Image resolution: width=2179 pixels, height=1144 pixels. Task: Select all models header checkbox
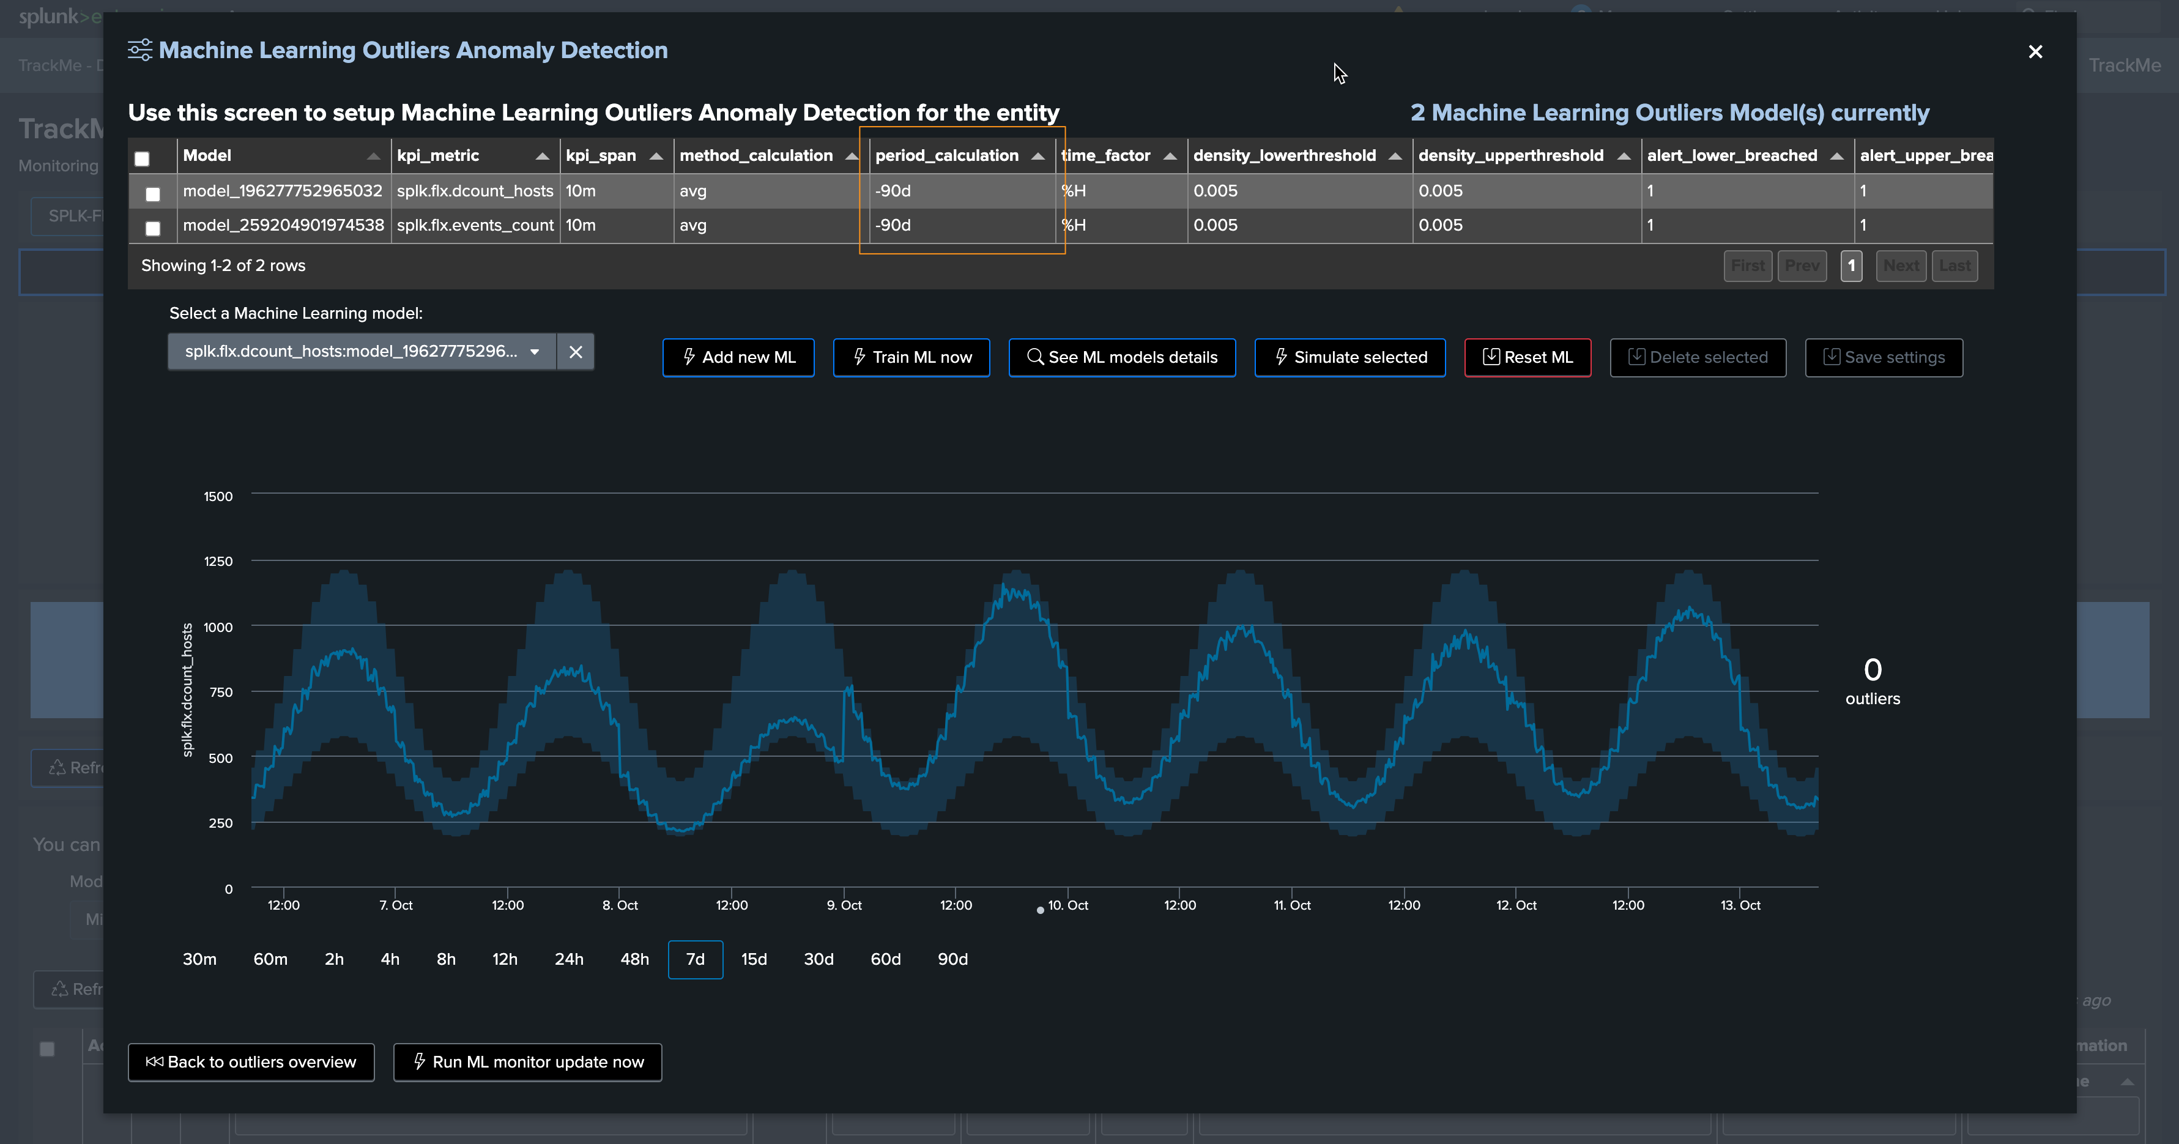point(142,158)
